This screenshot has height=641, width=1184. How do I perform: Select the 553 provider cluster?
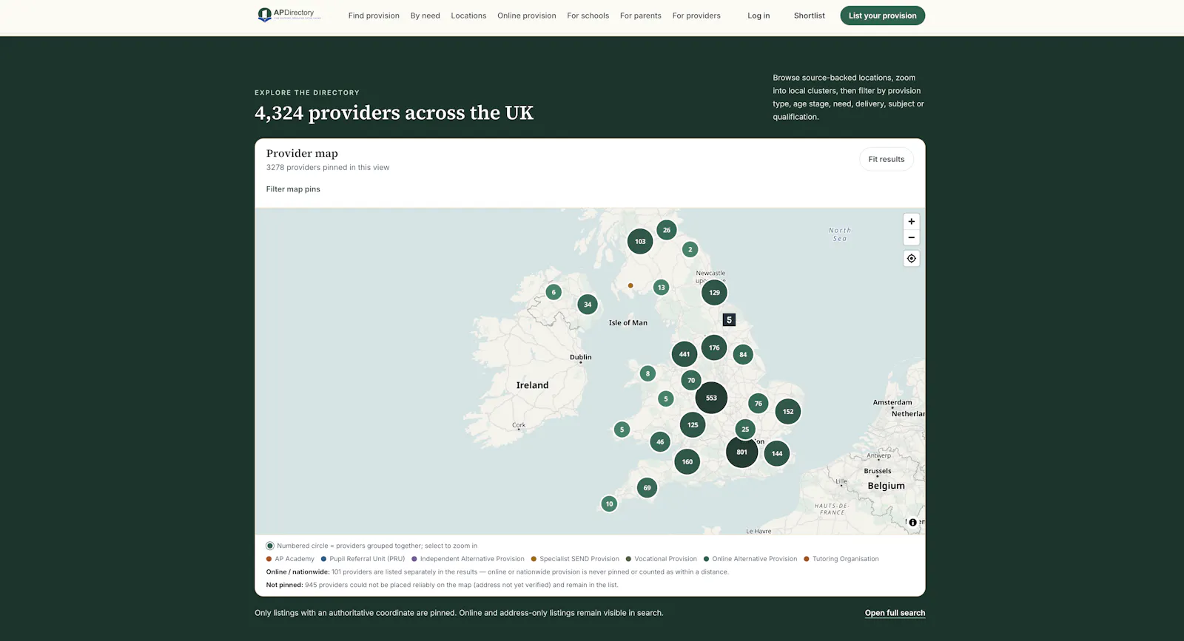711,398
